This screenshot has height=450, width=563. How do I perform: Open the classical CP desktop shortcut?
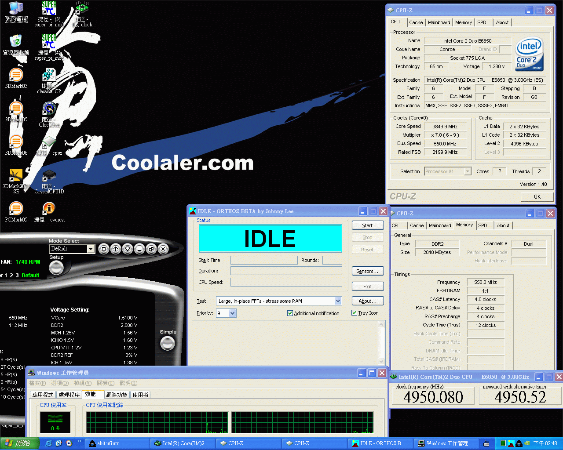coord(49,81)
